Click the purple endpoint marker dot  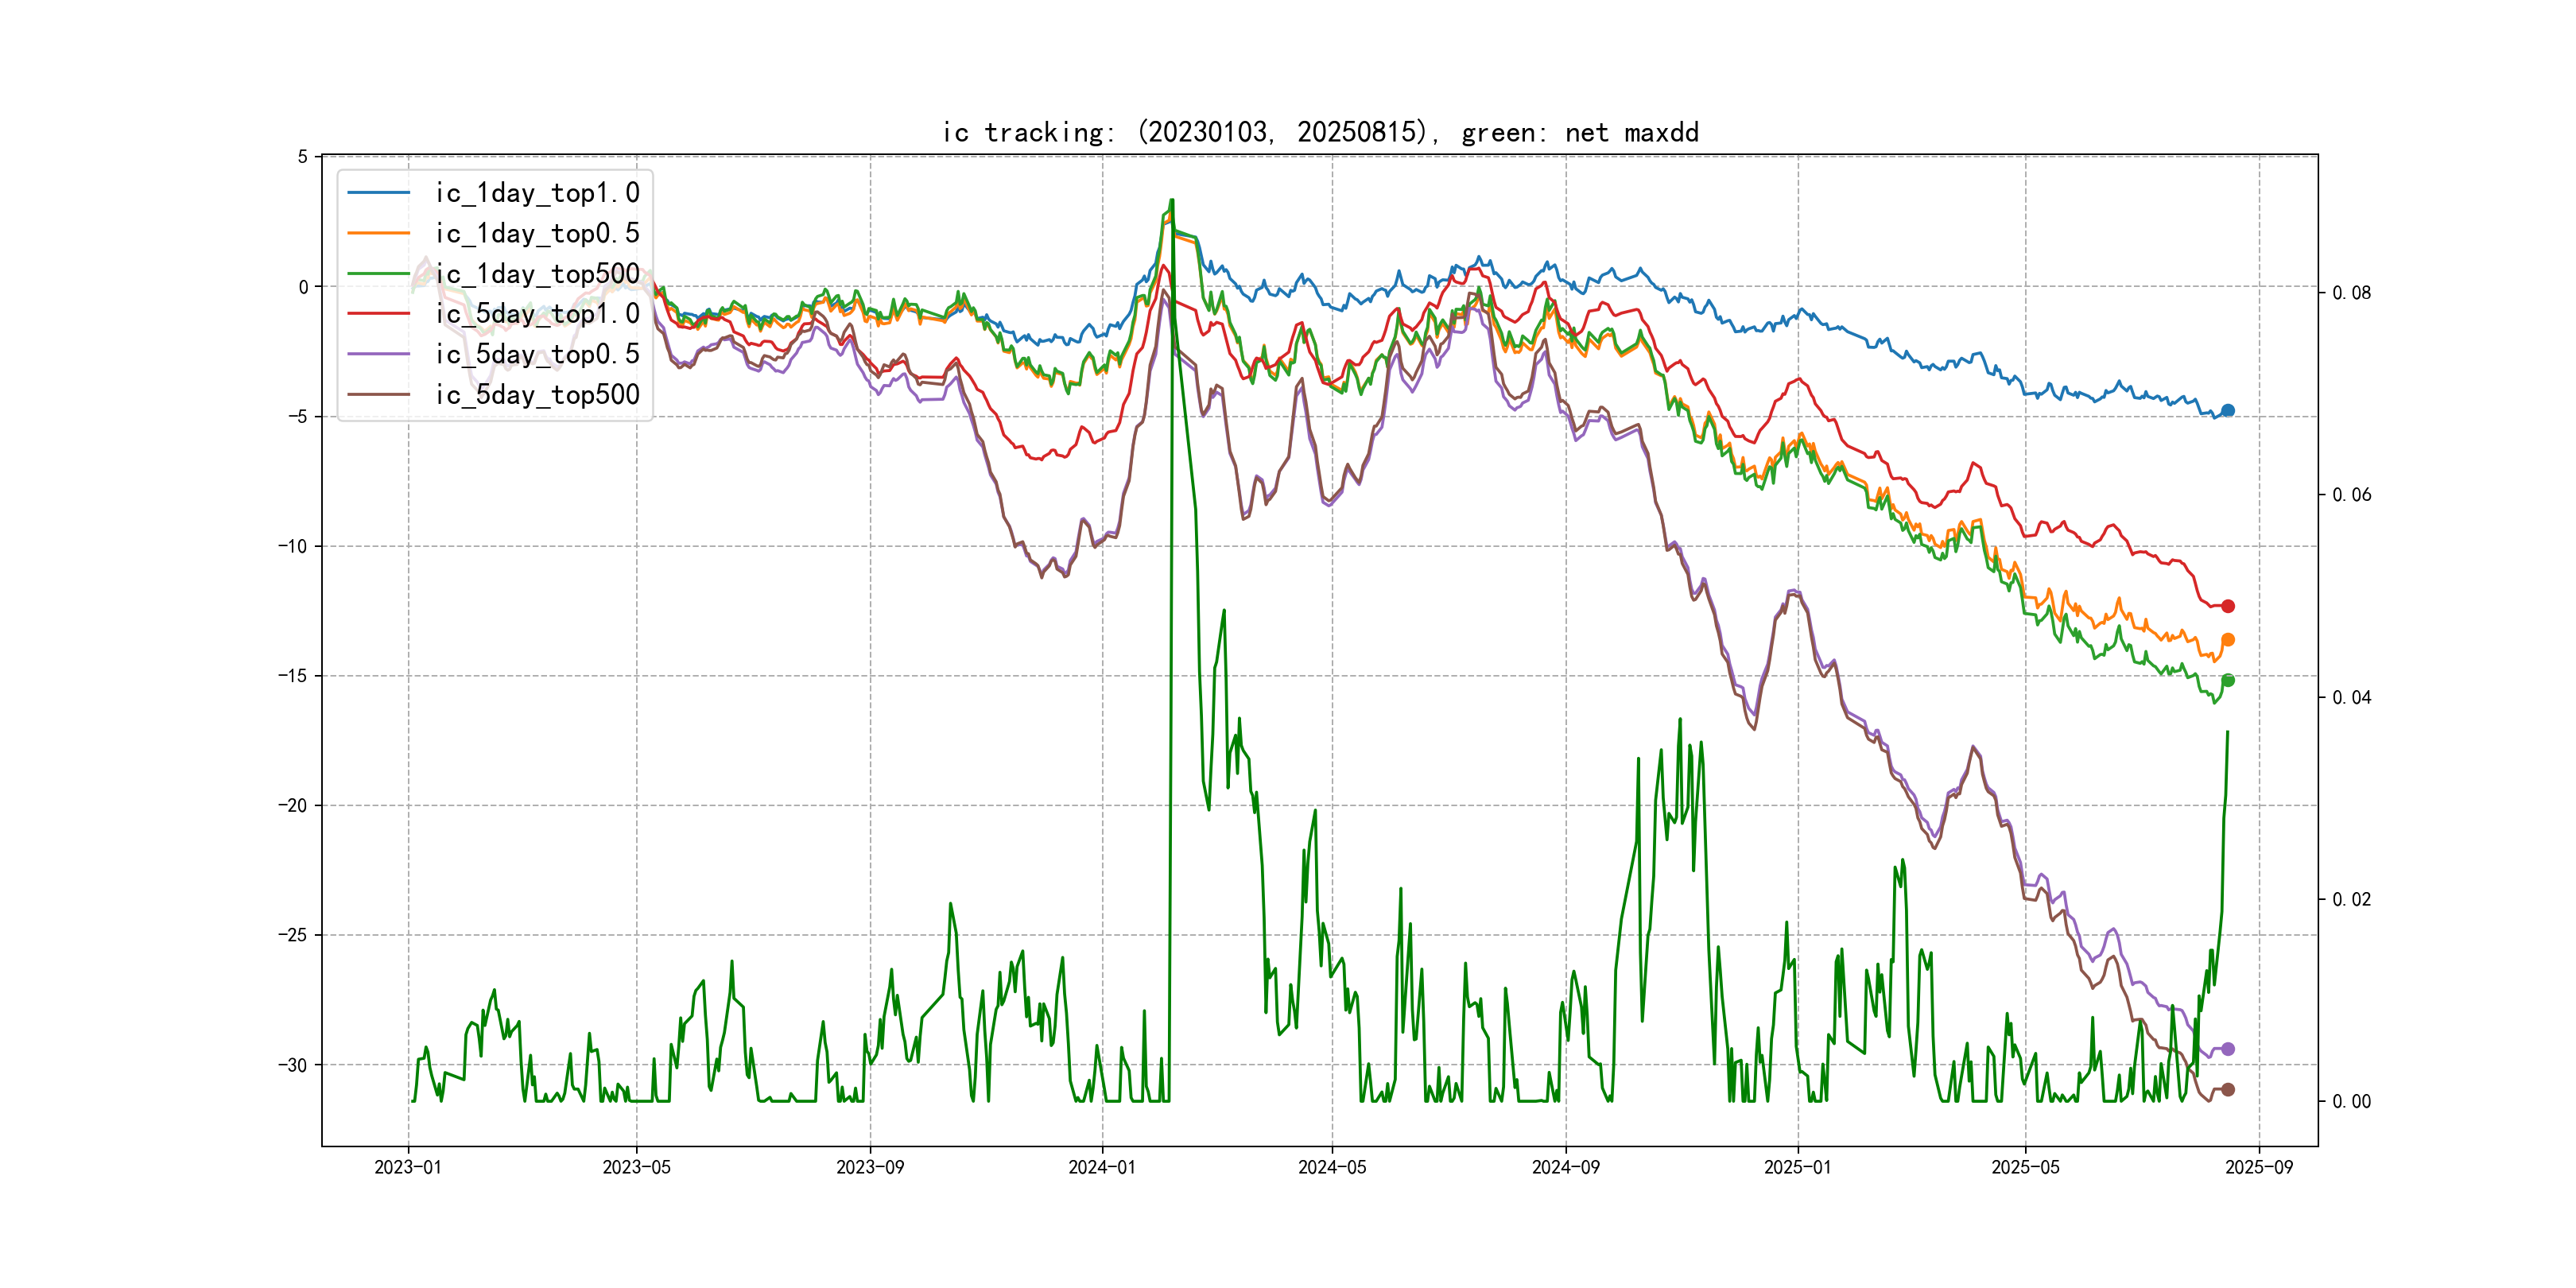2227,1049
